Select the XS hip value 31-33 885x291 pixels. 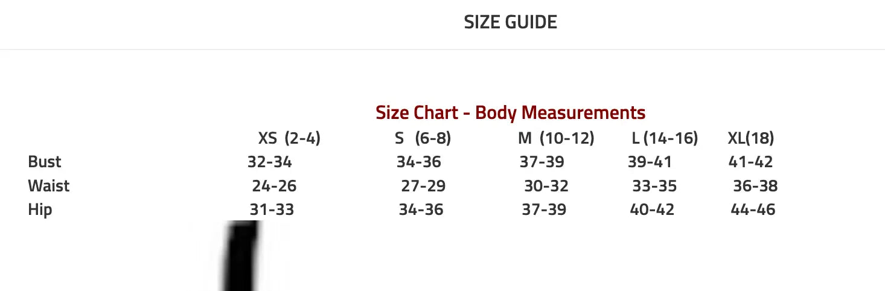coord(272,210)
